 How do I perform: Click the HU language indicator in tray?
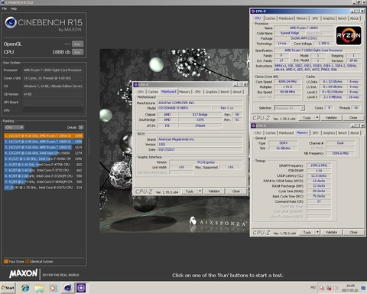pos(313,288)
